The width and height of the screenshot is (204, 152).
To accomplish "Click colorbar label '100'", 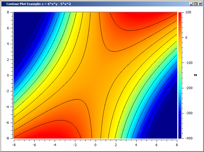I will point(188,12).
